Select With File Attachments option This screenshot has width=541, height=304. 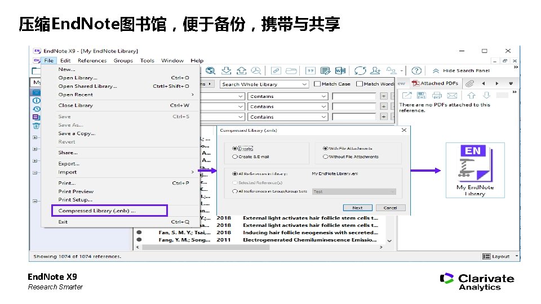pyautogui.click(x=325, y=148)
